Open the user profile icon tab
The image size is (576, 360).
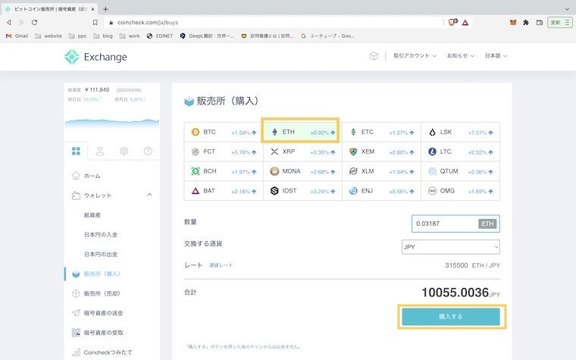pos(100,151)
